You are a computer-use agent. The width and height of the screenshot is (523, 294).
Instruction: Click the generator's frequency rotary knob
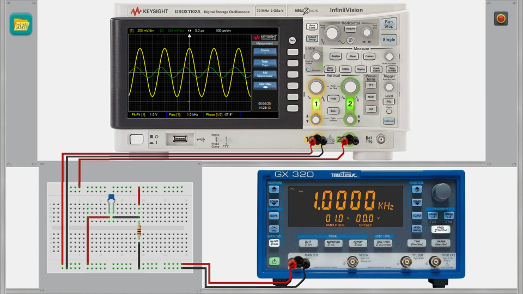(x=441, y=191)
